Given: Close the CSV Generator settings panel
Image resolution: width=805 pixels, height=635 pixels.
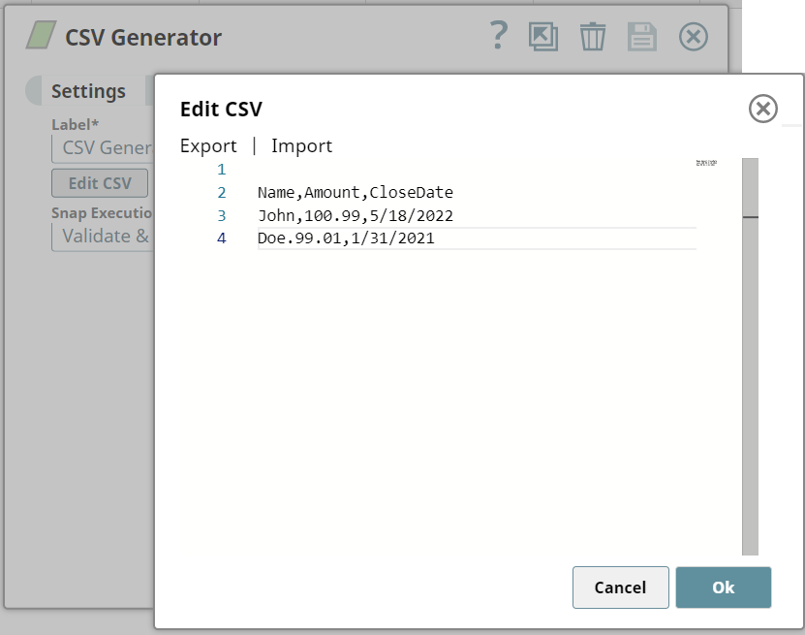Looking at the screenshot, I should [x=693, y=37].
